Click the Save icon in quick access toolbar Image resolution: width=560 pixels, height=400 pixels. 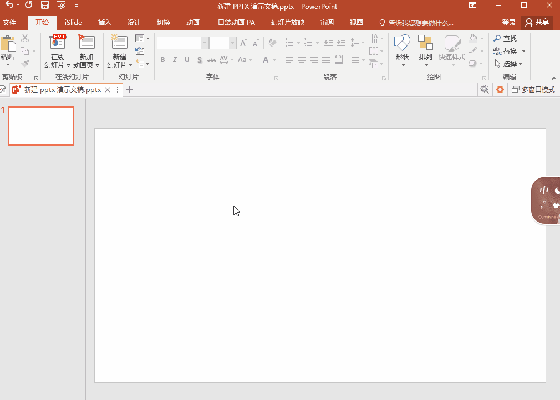click(45, 6)
